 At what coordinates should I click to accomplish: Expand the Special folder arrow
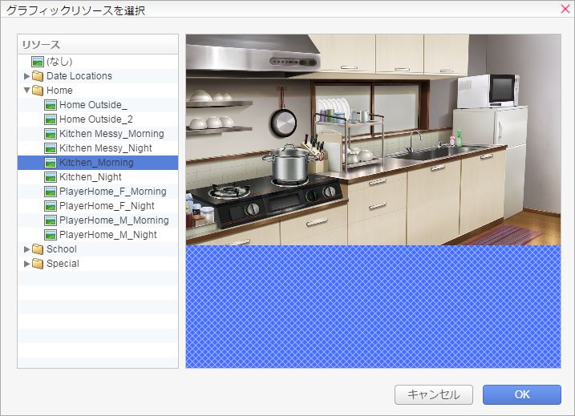(26, 264)
